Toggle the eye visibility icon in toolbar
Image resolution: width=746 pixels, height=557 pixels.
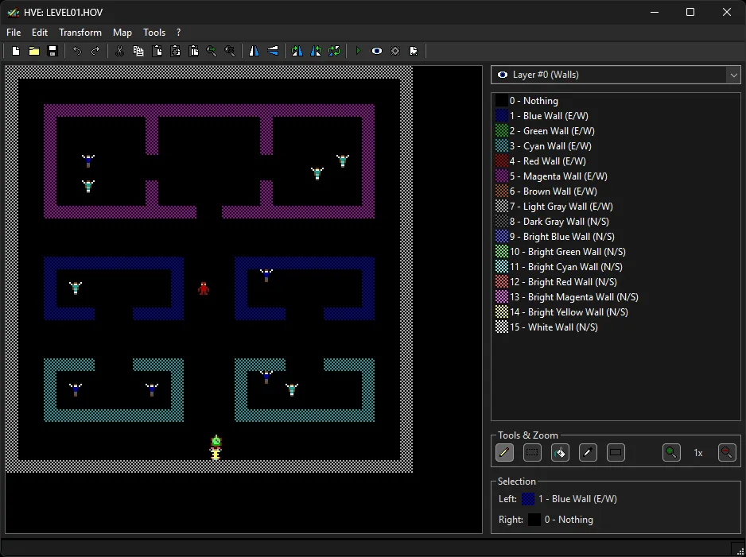(376, 51)
